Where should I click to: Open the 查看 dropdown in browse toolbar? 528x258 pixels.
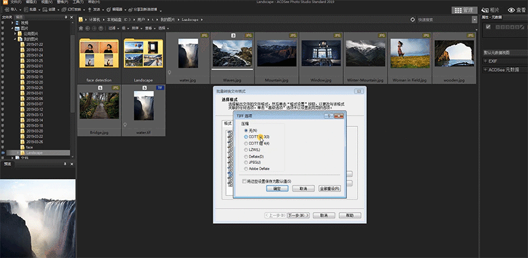pos(150,28)
